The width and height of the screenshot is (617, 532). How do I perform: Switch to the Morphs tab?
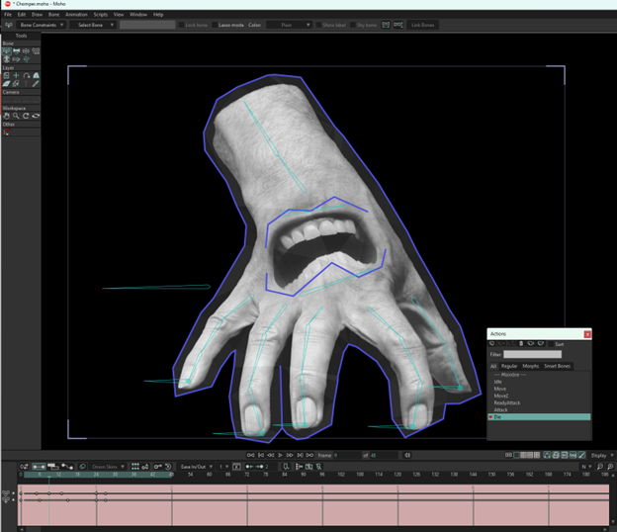530,366
